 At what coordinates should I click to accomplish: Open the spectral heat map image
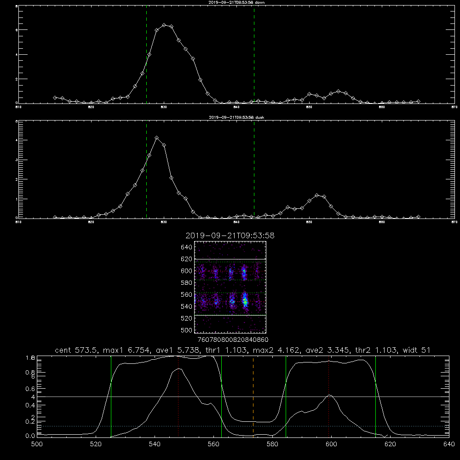click(230, 287)
